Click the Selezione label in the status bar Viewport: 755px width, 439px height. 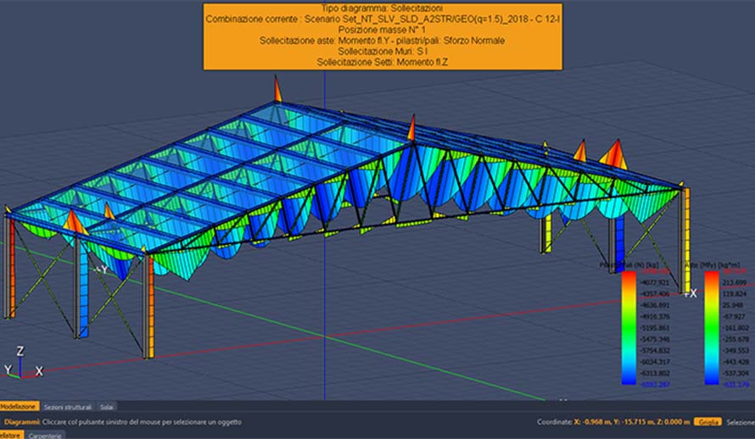pos(739,421)
